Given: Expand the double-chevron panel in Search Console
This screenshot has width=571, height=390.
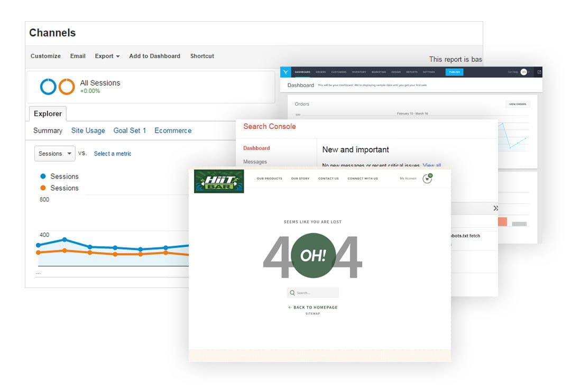Looking at the screenshot, I should (496, 208).
